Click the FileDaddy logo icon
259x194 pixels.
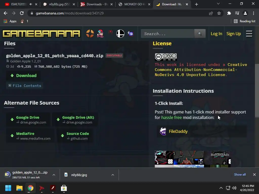click(x=163, y=131)
